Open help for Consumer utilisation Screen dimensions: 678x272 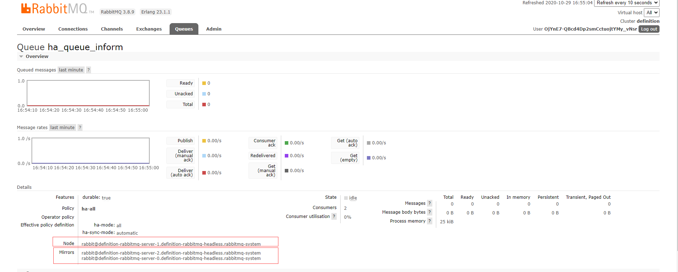tap(334, 217)
